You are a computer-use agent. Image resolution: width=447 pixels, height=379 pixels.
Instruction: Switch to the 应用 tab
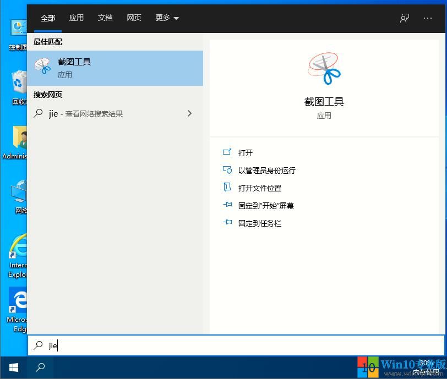pos(76,18)
